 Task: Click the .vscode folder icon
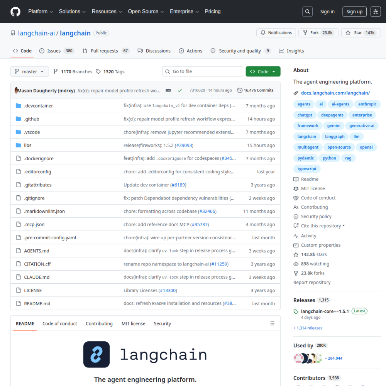tap(18, 132)
